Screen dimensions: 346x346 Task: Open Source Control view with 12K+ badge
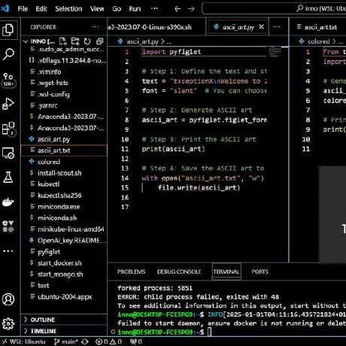point(8,80)
